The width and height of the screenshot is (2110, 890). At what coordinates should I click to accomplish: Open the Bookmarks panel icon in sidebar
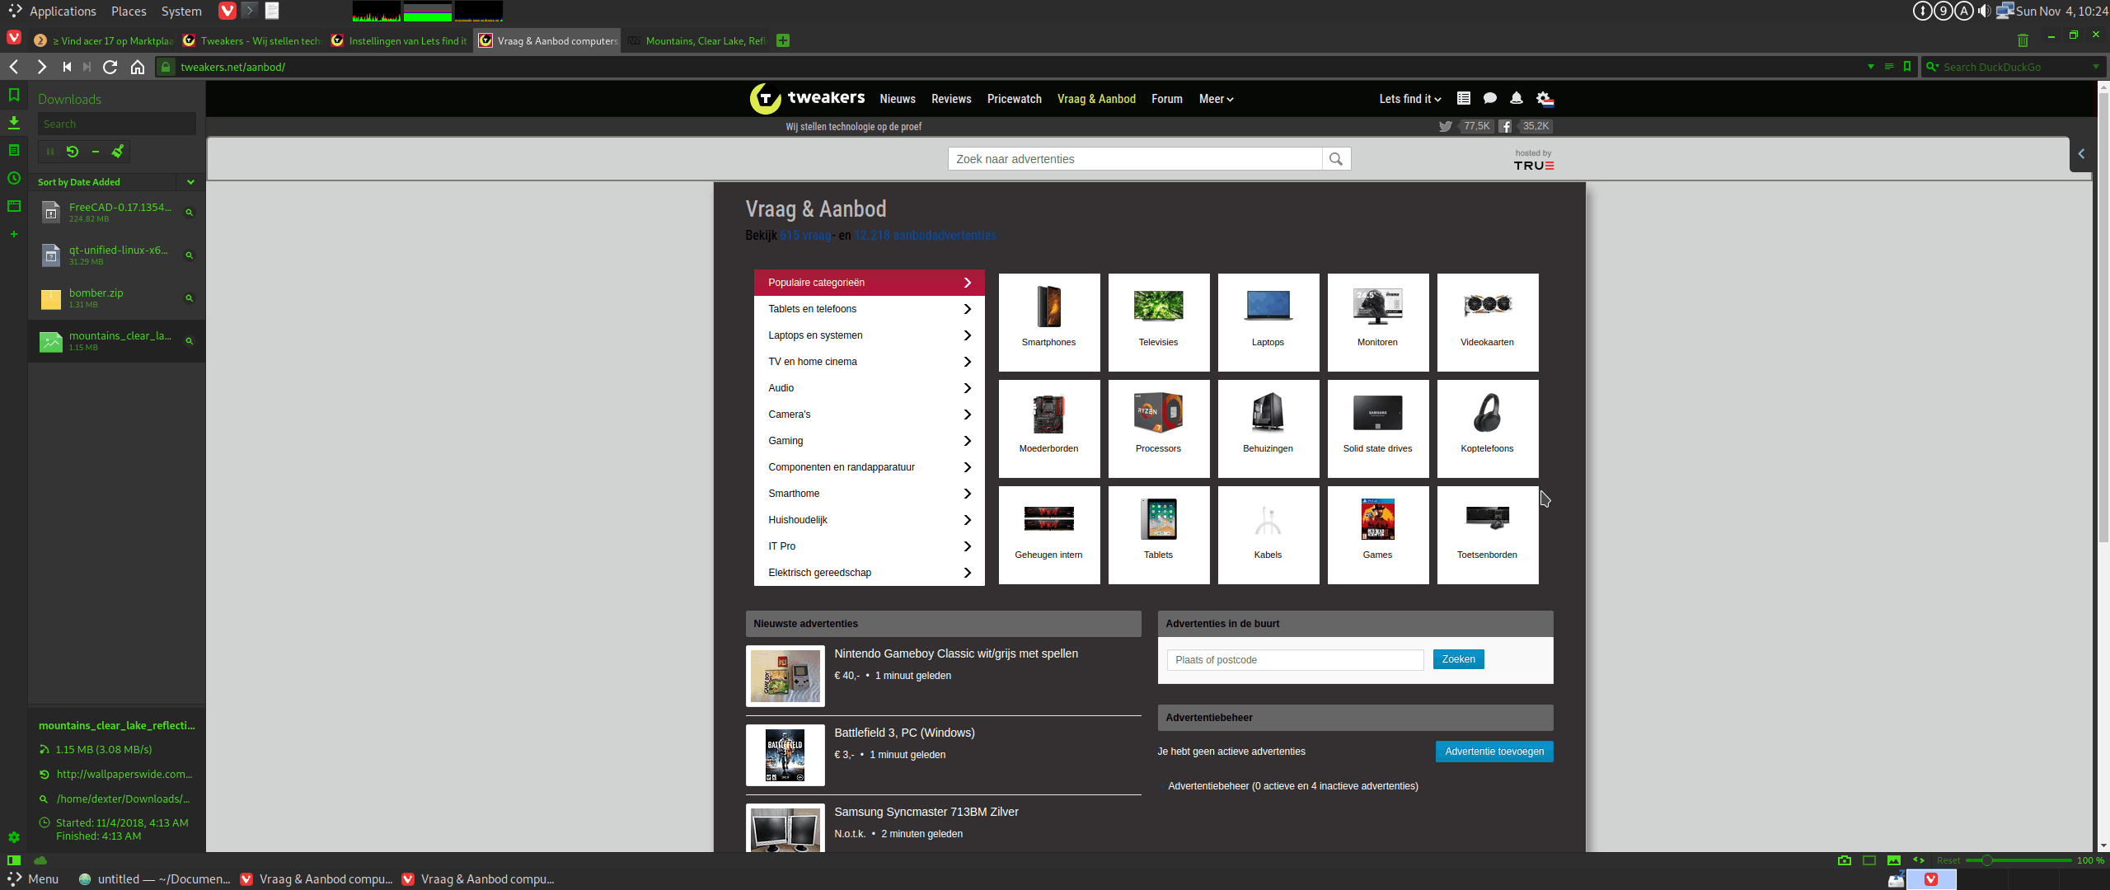coord(14,95)
